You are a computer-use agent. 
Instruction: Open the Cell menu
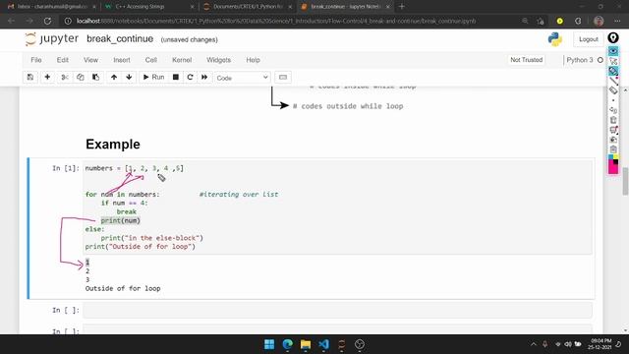(x=150, y=60)
